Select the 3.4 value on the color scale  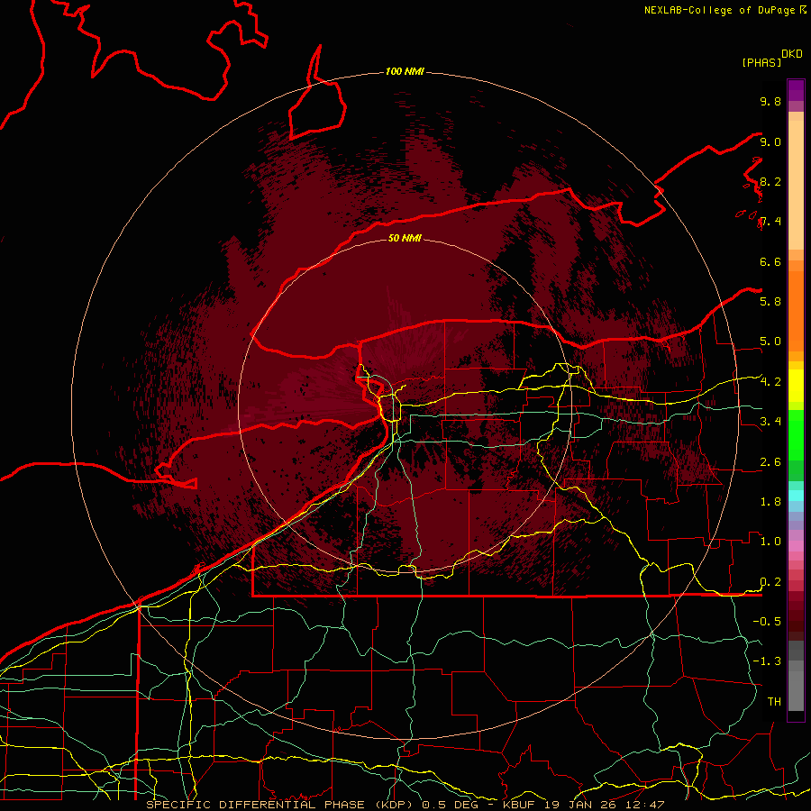(x=770, y=422)
